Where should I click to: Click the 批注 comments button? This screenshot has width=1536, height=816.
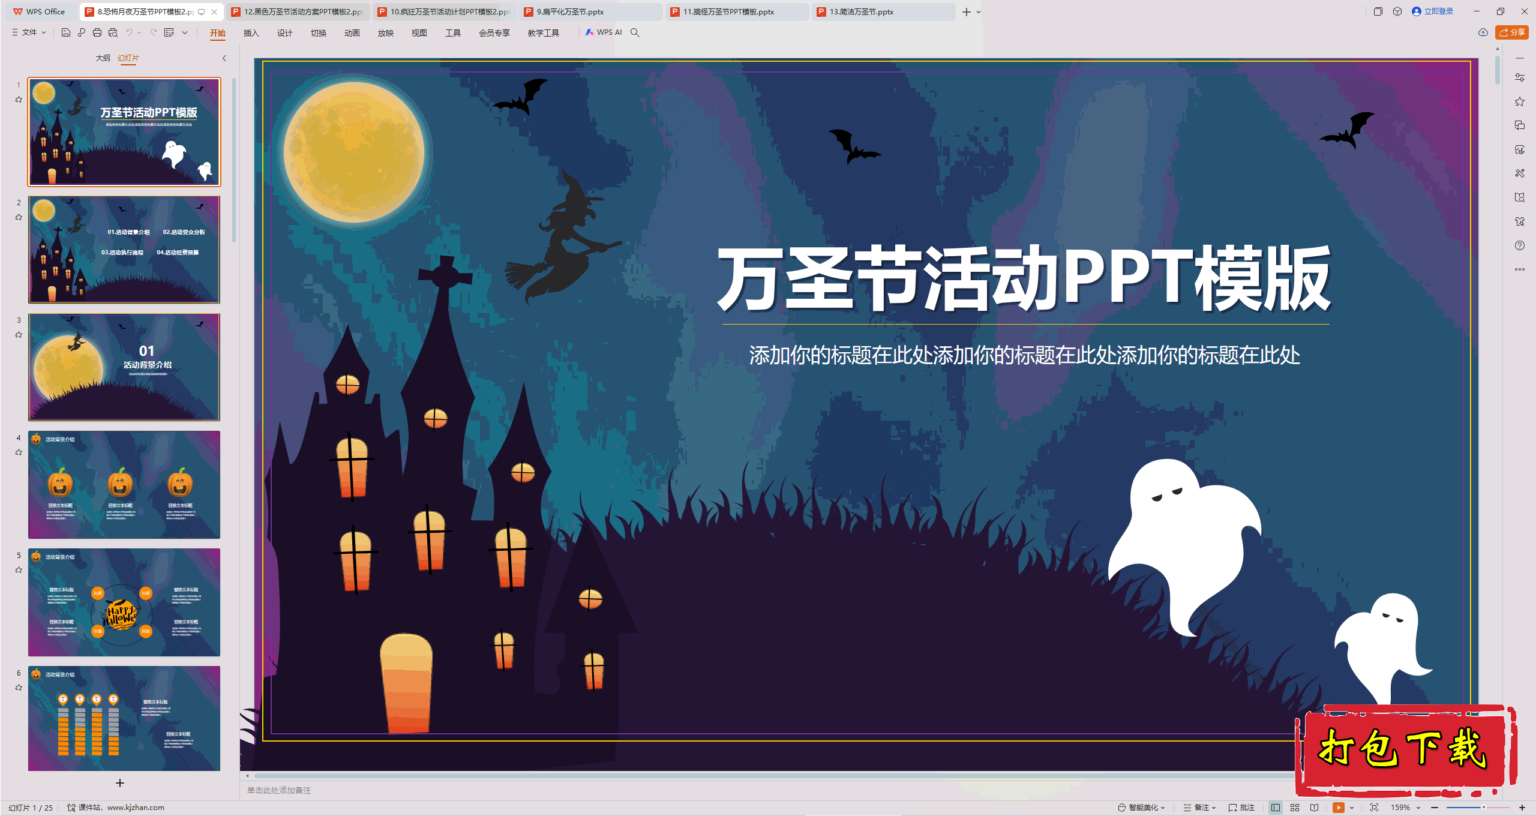tap(1241, 808)
